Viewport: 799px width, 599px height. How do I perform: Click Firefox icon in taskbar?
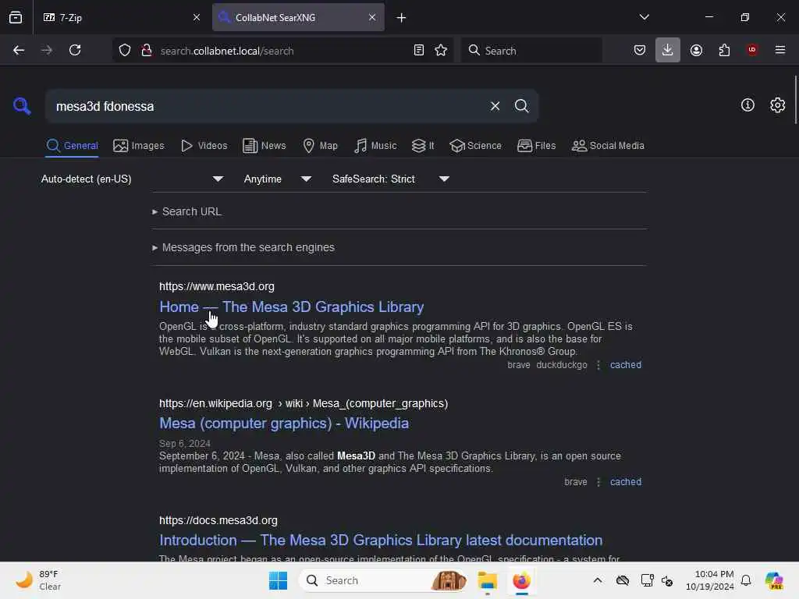coord(521,580)
